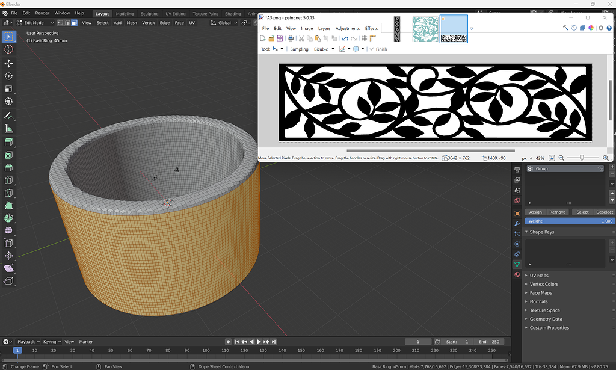Viewport: 616px width, 370px height.
Task: Select the 3D Cursor tool
Action: tap(8, 49)
